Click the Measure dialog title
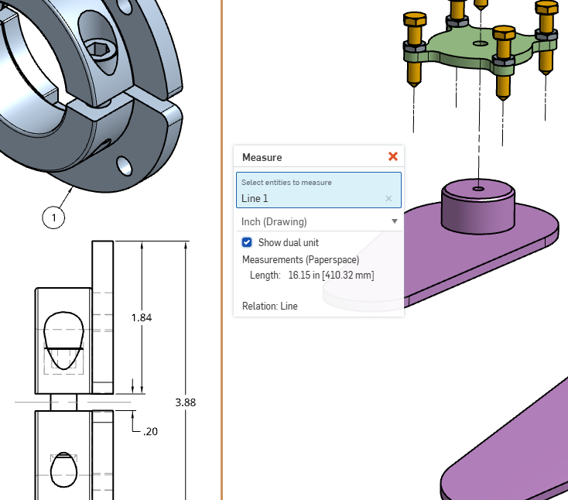 tap(262, 157)
